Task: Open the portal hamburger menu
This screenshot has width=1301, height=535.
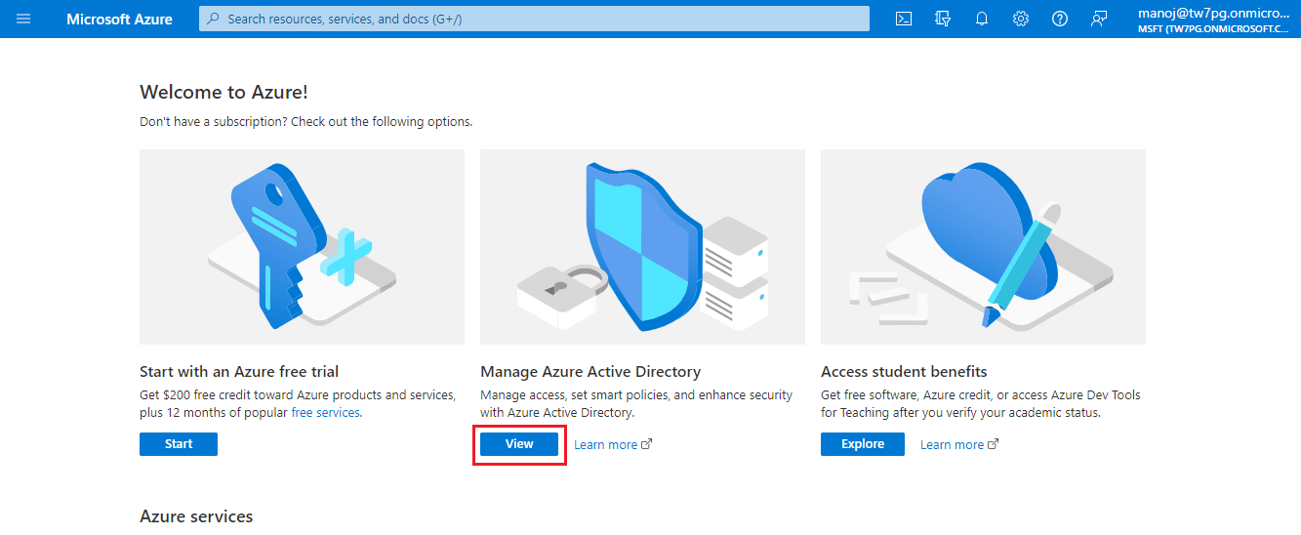Action: coord(23,19)
